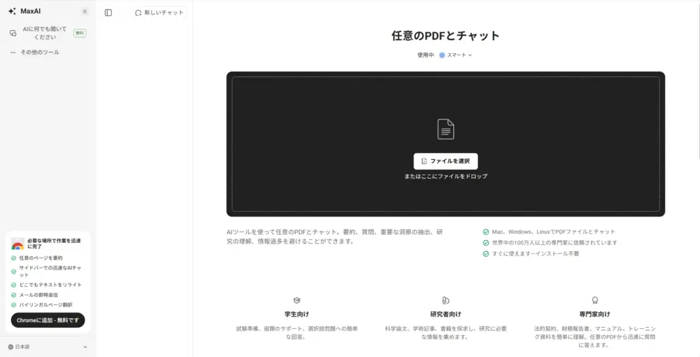The height and width of the screenshot is (357, 700).
Task: Click the microscope 研究者向け icon
Action: pos(446,300)
